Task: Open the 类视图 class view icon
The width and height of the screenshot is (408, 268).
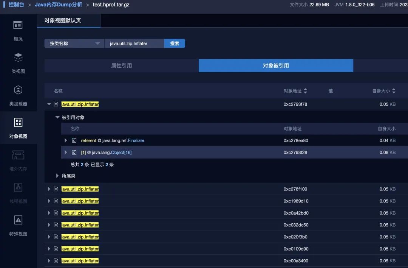Action: (x=18, y=58)
